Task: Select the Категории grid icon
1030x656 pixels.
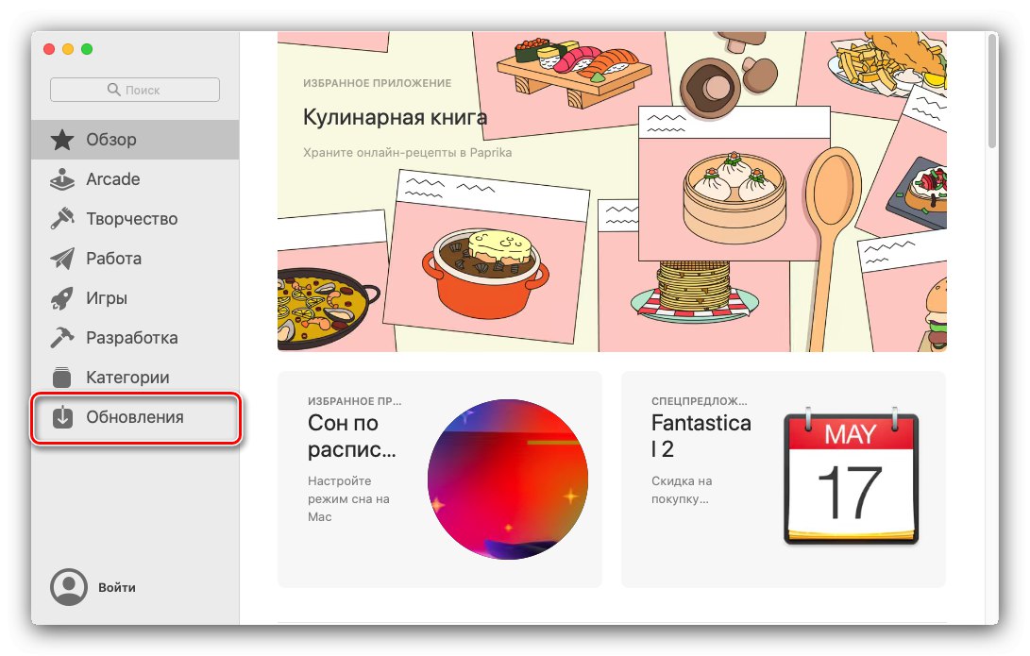Action: click(x=62, y=377)
